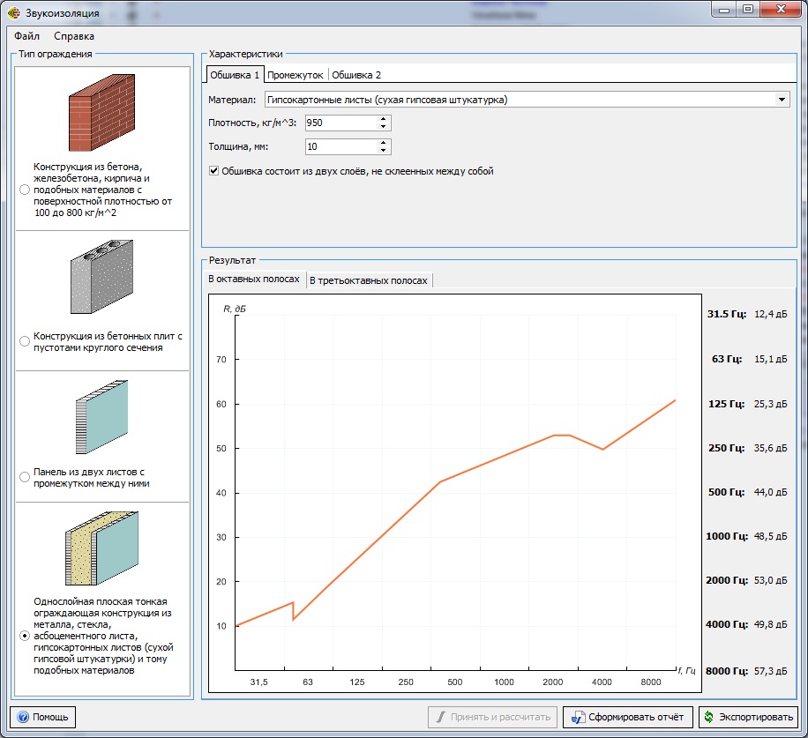Screen dimensions: 808x738
Task: Select radio for slabs with round voids
Action: (x=25, y=341)
